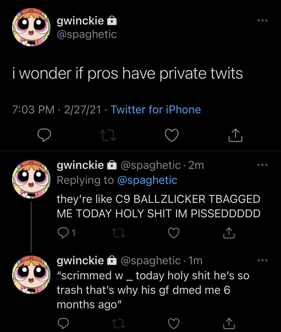Like the main 'private twits' tweet
The image size is (281, 332).
[172, 135]
